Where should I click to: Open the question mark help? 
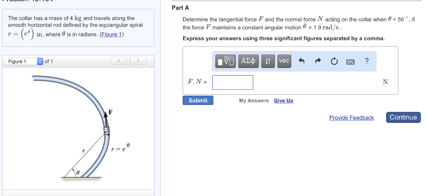(367, 61)
